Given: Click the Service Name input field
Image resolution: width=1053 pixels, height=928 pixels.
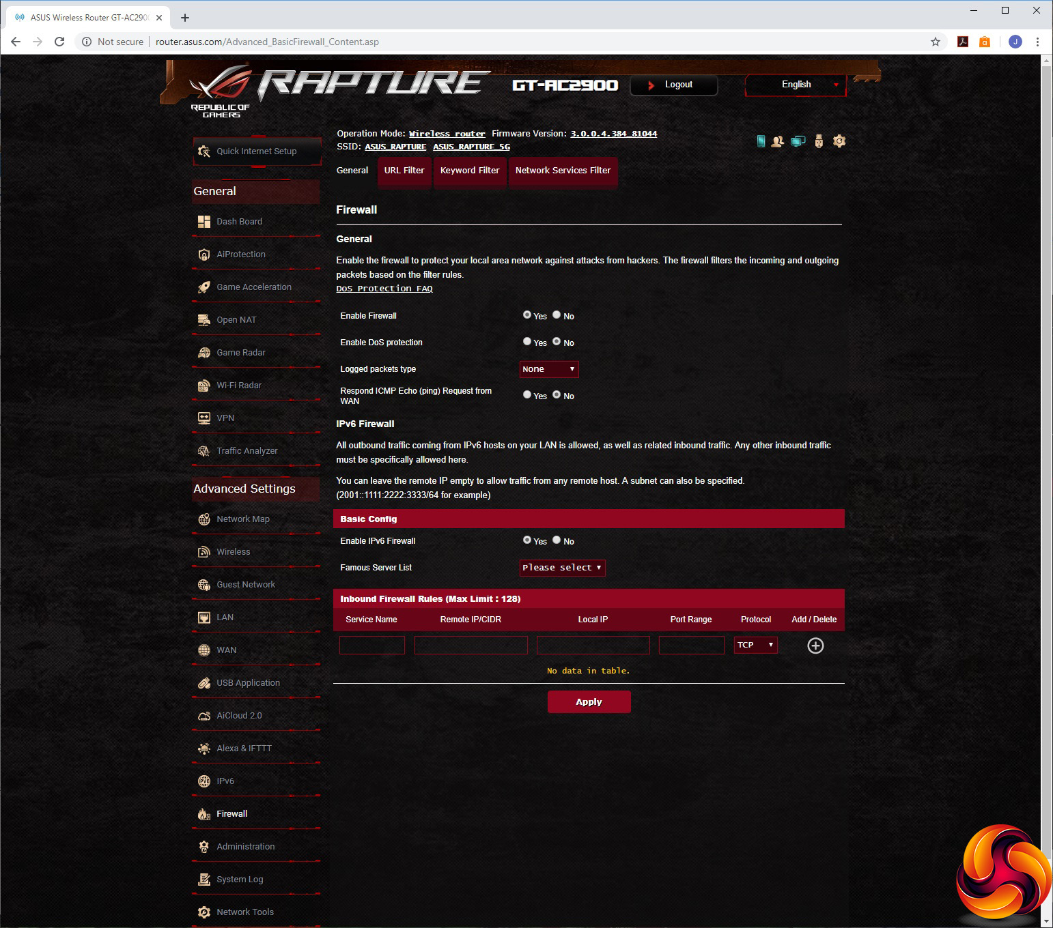Looking at the screenshot, I should pos(372,646).
